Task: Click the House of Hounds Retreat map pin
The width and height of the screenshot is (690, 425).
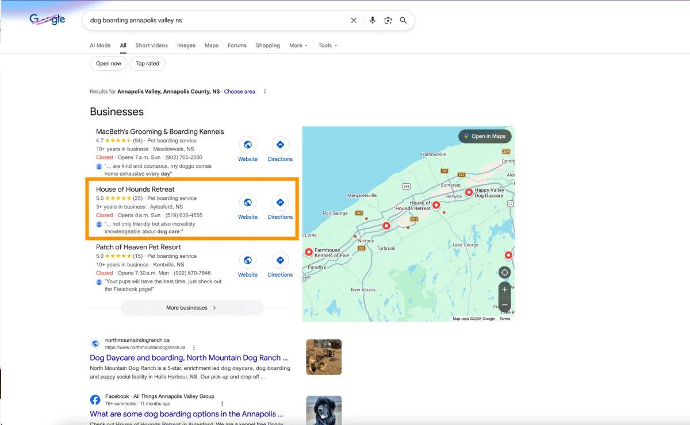Action: click(436, 204)
